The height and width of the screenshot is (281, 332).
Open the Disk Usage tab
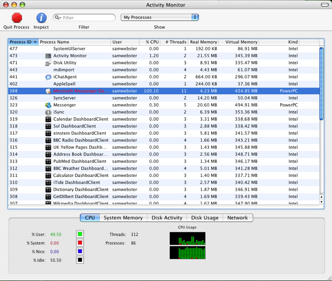tap(205, 218)
